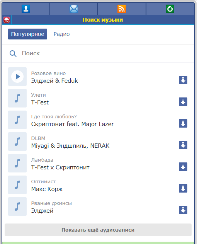Play the track Розовое вино

click(x=17, y=77)
